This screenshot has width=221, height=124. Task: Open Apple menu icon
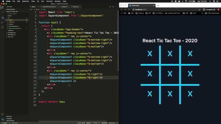(3, 1)
